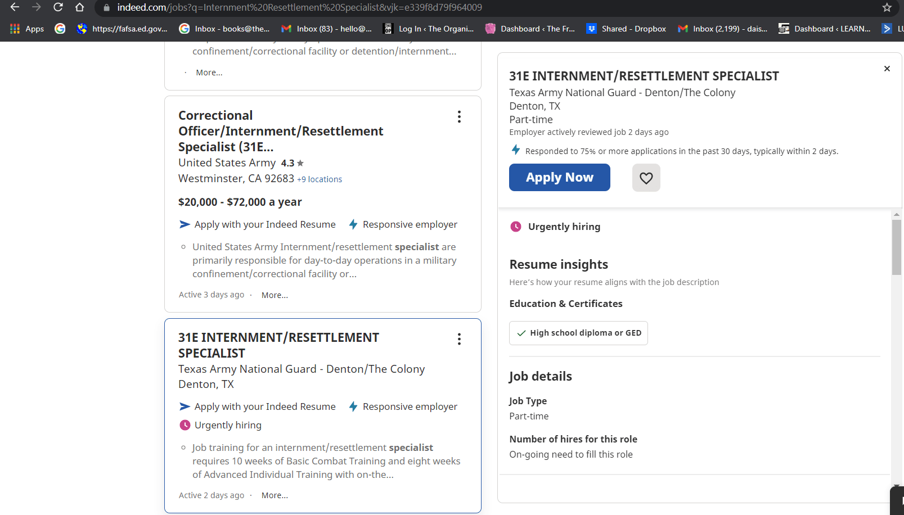This screenshot has height=515, width=904.
Task: Click the Apply Now button
Action: 559,178
